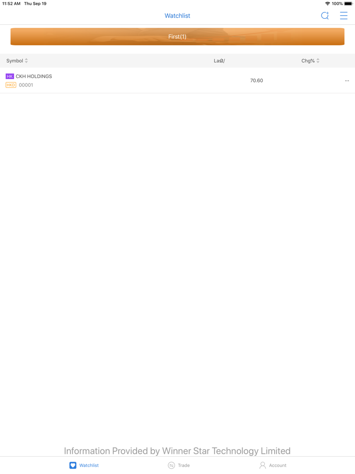Switch to the Trade tab
Image resolution: width=355 pixels, height=474 pixels.
[x=178, y=465]
